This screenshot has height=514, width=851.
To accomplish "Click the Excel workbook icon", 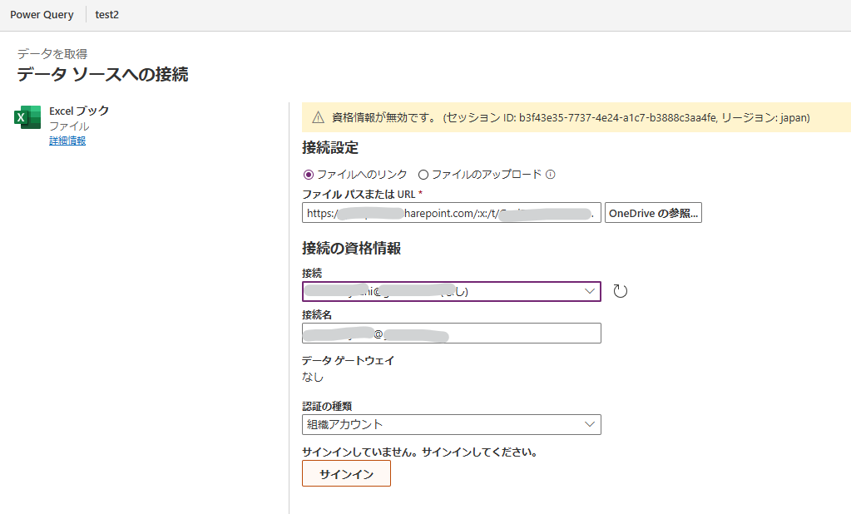I will [x=27, y=118].
